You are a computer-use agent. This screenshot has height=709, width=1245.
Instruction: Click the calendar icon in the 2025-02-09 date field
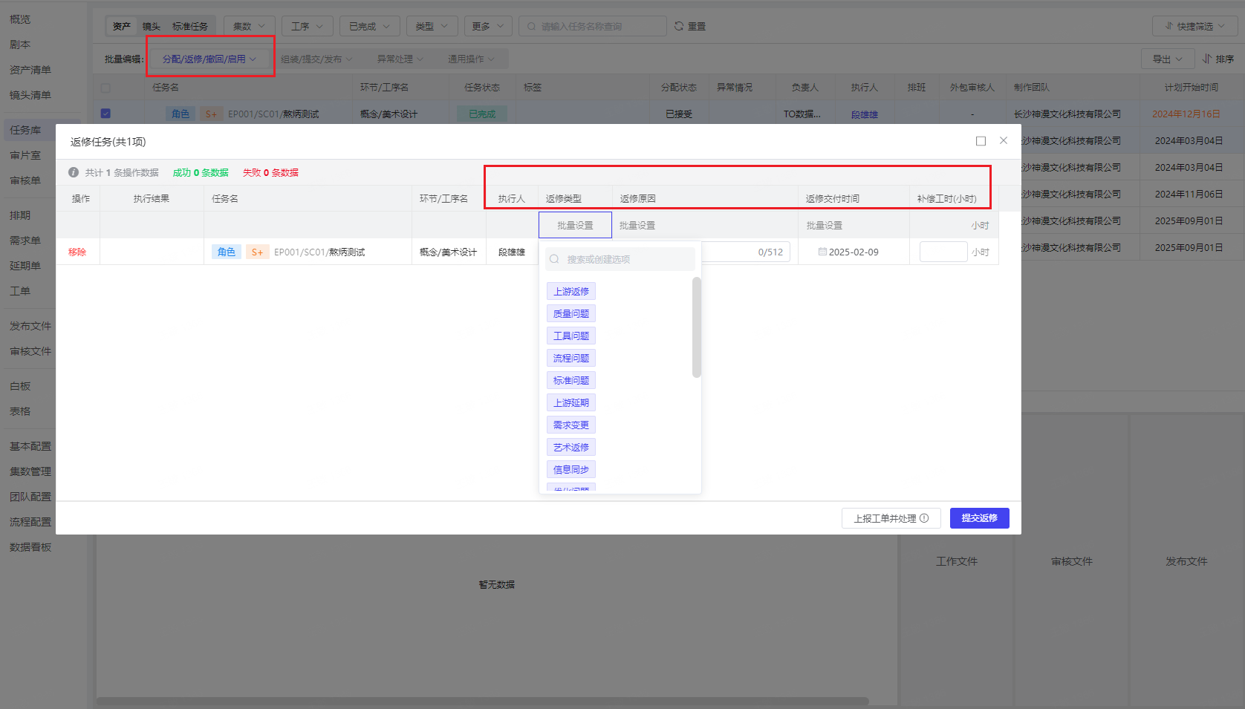(x=822, y=252)
